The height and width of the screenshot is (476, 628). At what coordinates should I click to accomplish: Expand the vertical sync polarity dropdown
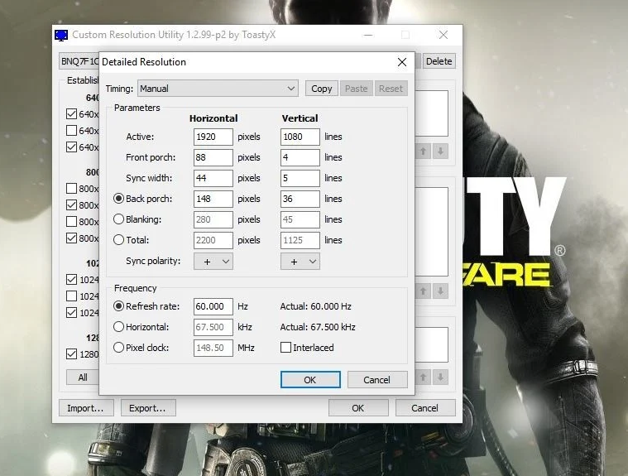[300, 261]
